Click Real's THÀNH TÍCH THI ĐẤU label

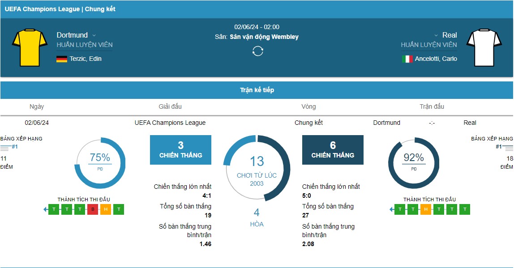pyautogui.click(x=429, y=200)
